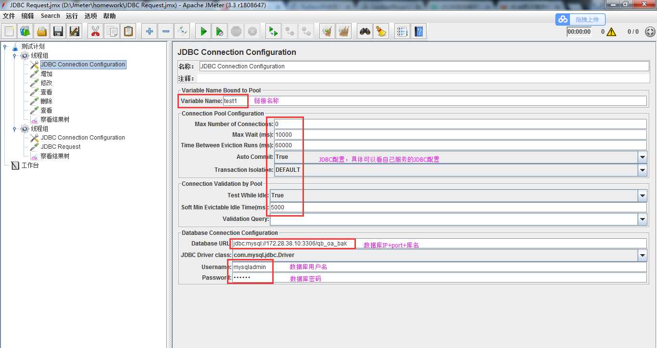Click the Open file folder icon

42,31
